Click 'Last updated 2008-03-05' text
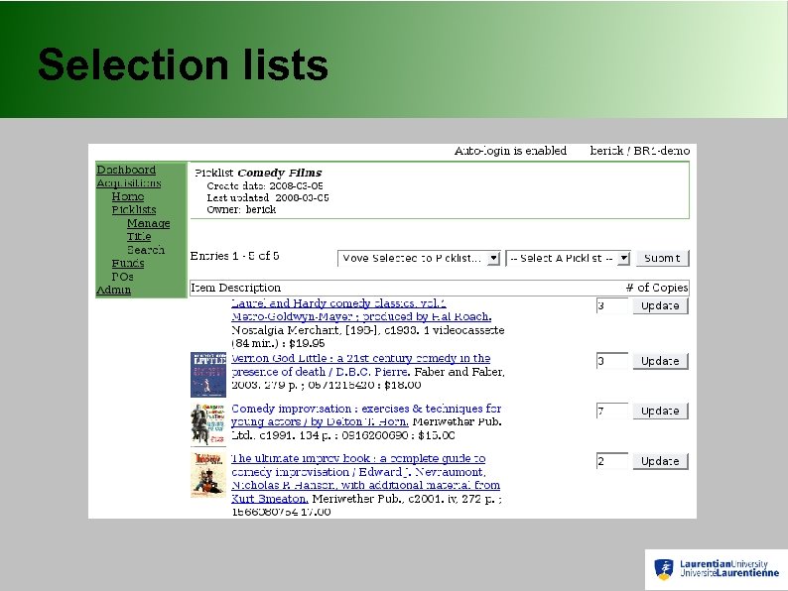 coord(268,198)
